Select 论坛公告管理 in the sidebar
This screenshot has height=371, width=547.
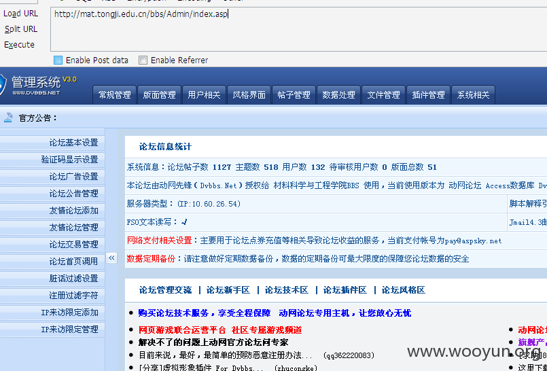tap(52, 194)
